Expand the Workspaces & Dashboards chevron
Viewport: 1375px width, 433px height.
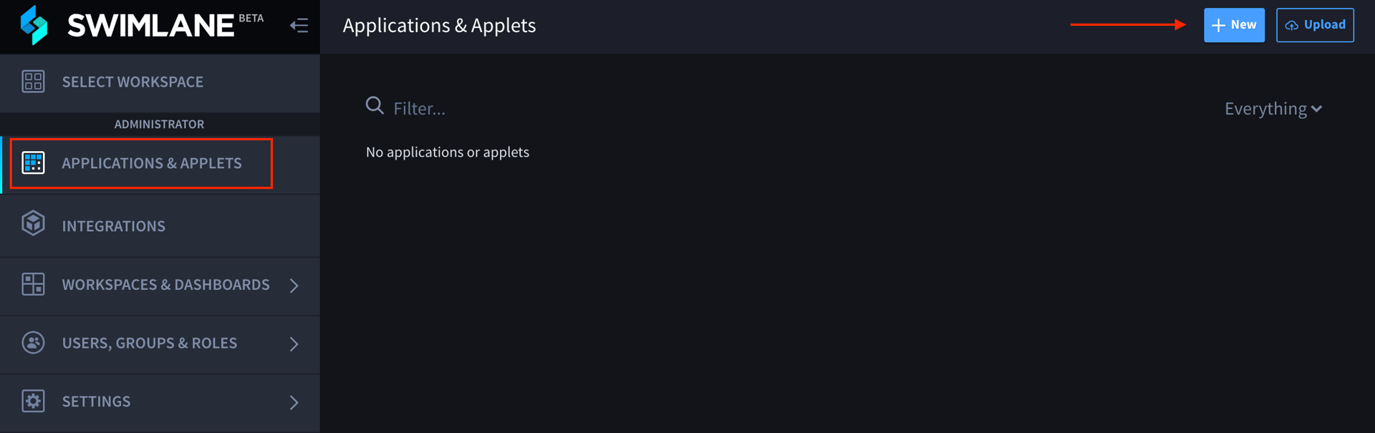pos(294,286)
